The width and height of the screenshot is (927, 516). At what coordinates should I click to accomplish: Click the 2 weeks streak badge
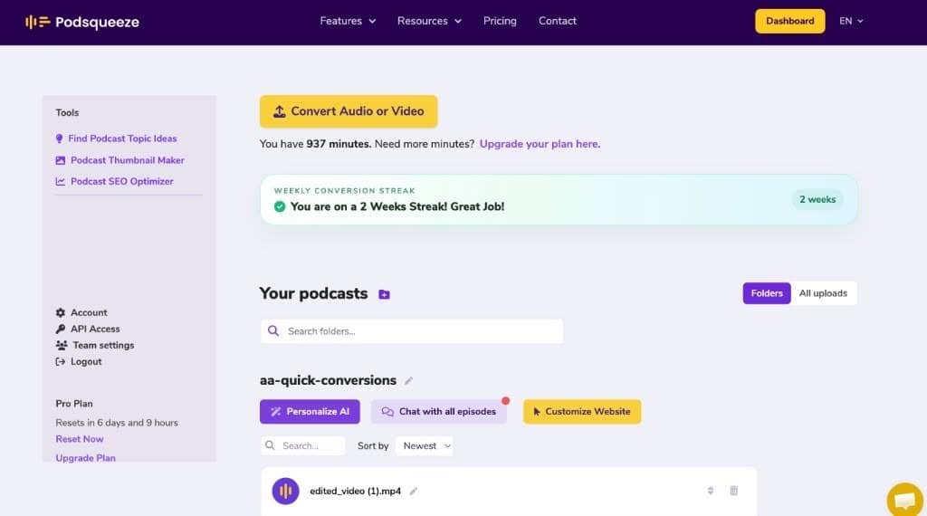pos(817,200)
